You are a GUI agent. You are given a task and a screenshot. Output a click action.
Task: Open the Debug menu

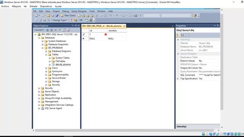(66, 11)
